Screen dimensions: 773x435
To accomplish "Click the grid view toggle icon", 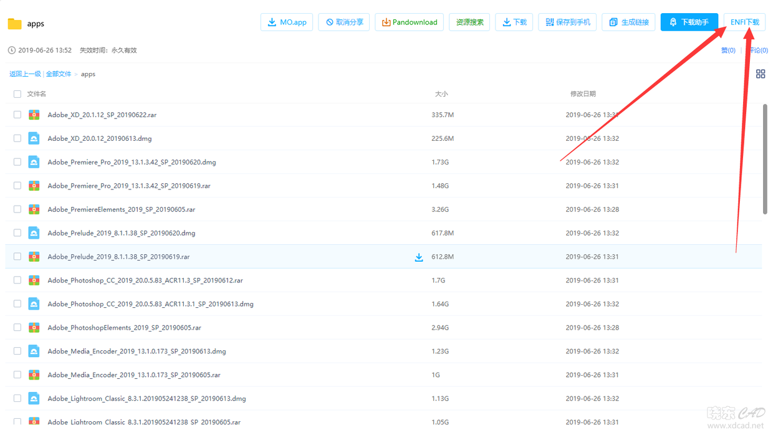I will [761, 74].
